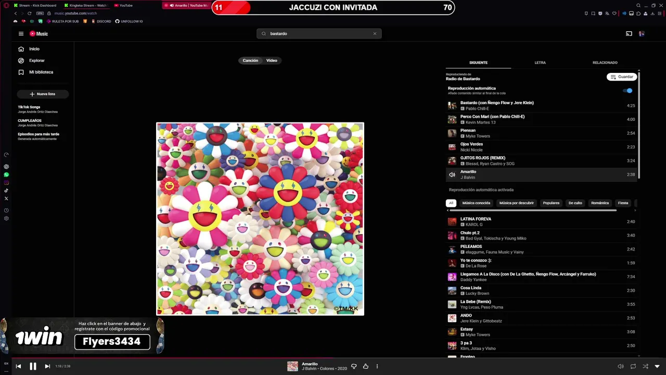Open the SIGUIENTE tab
666x375 pixels.
coord(478,63)
